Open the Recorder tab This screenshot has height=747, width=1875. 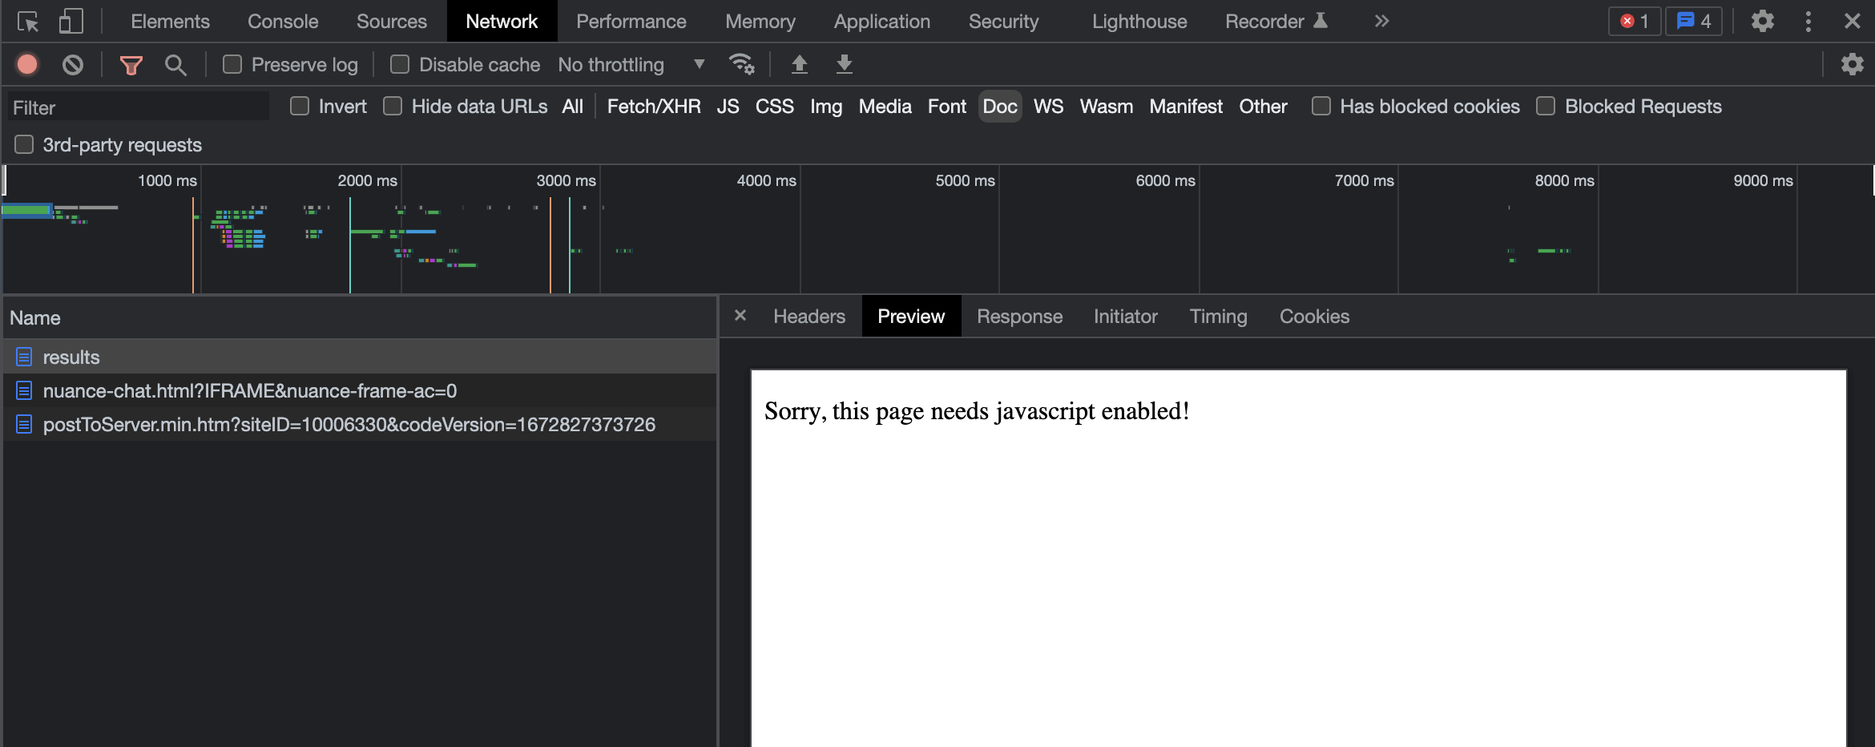coord(1276,22)
